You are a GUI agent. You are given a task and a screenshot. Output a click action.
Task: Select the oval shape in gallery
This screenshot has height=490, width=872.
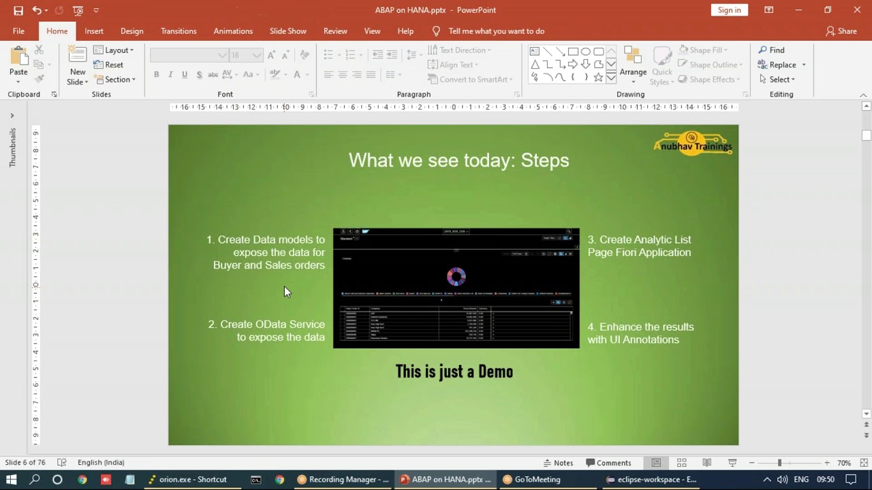586,52
